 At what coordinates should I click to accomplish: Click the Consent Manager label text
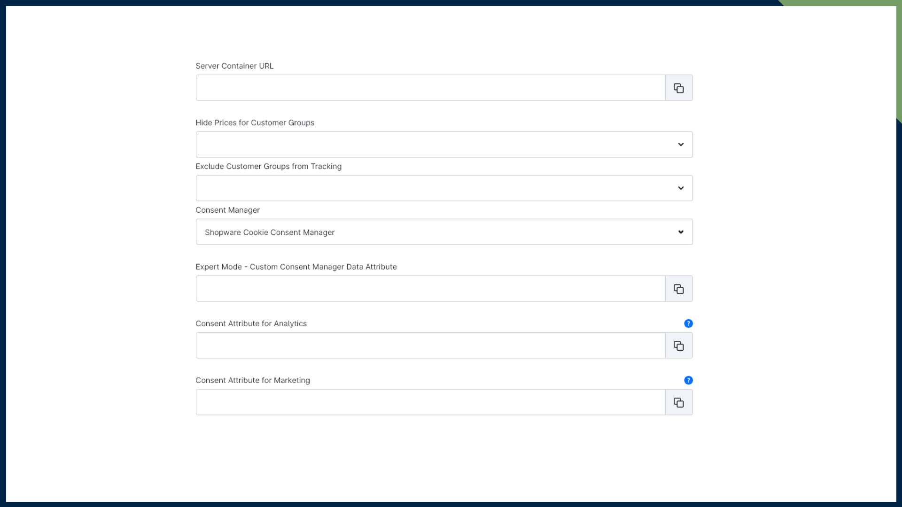227,210
